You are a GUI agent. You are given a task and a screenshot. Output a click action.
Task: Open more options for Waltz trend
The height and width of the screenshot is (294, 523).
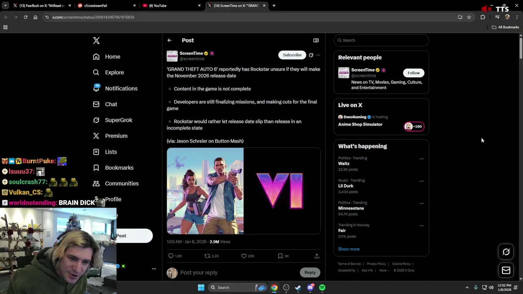(422, 159)
